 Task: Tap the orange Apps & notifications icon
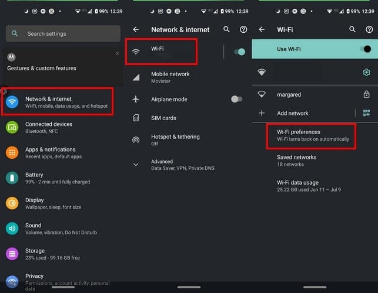[x=12, y=152]
